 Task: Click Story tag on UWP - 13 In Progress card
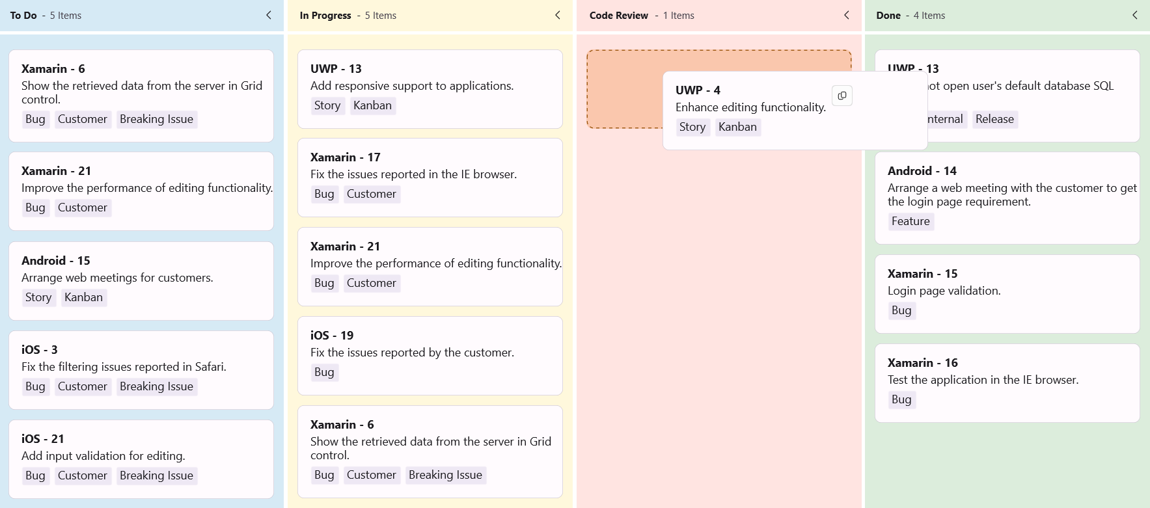click(x=327, y=105)
